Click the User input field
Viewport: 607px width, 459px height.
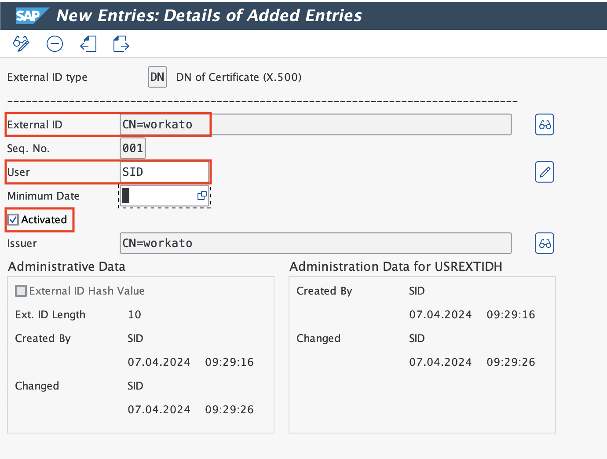(x=164, y=172)
